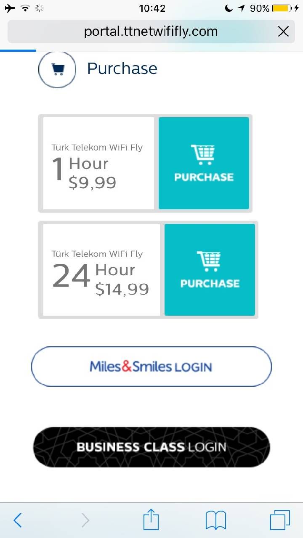Go back using Safari's back arrow
303x538 pixels.
pyautogui.click(x=17, y=520)
